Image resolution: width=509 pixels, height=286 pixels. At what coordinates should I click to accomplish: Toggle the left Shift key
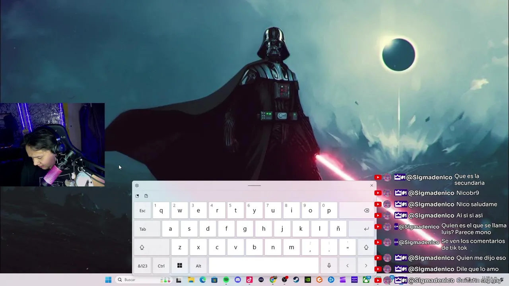(152, 247)
